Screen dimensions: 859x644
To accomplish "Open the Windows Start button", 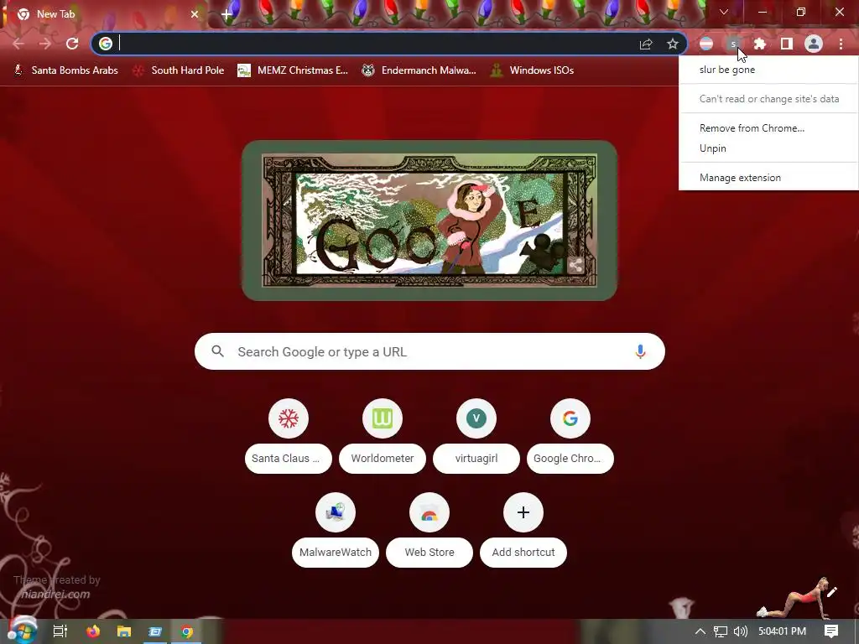I will [x=23, y=631].
